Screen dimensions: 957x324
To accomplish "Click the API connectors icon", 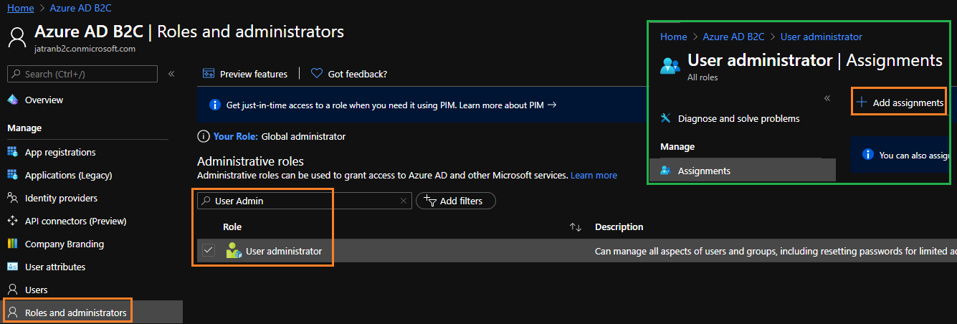I will click(12, 221).
